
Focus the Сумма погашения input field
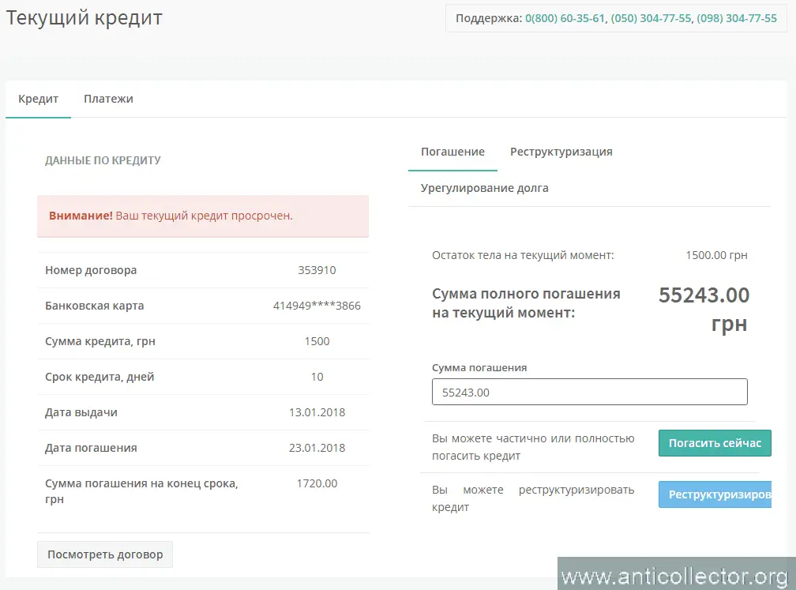(x=589, y=392)
